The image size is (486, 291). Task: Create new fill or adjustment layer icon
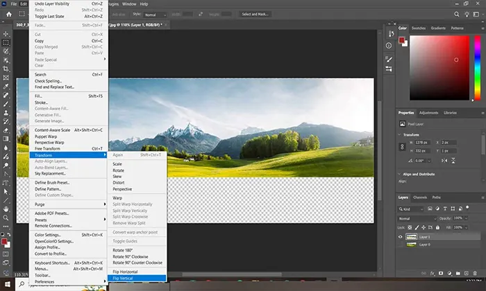tap(449, 274)
